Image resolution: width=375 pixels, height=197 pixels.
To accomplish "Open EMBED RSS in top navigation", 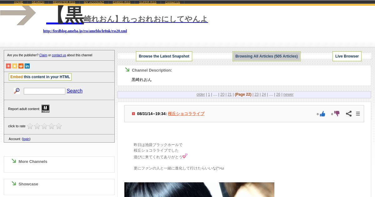I will click(x=122, y=2).
